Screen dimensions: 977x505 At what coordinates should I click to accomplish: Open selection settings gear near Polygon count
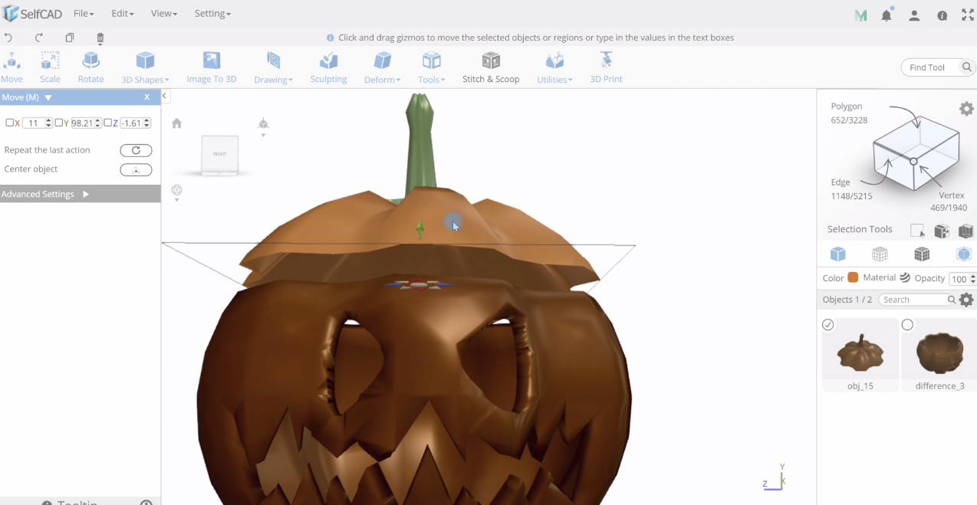tap(966, 109)
